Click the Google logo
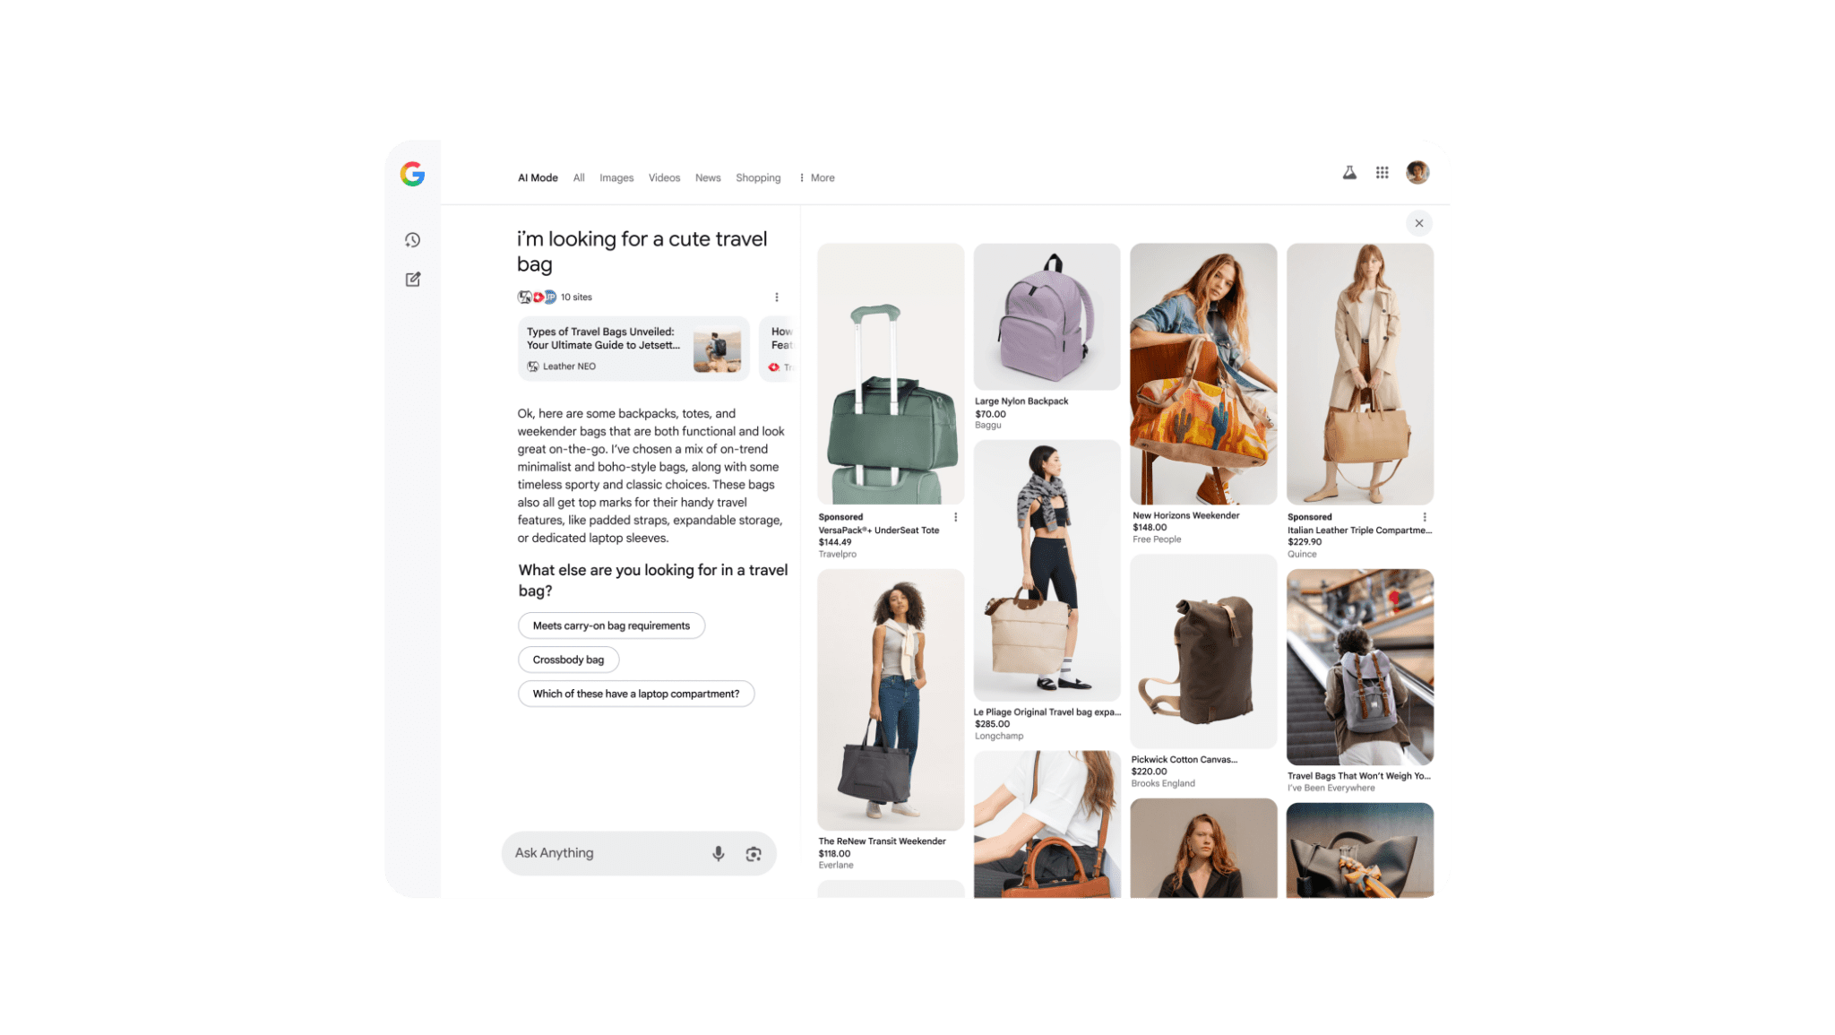The height and width of the screenshot is (1035, 1835). 411,174
